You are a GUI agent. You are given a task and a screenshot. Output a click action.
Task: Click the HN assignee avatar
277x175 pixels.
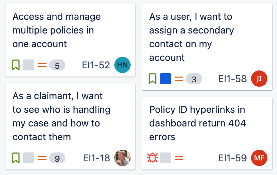click(x=122, y=65)
